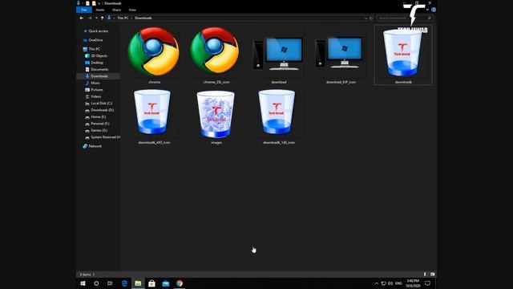This screenshot has height=289, width=513.
Task: Select the download computer image thumbnail
Action: (278, 54)
